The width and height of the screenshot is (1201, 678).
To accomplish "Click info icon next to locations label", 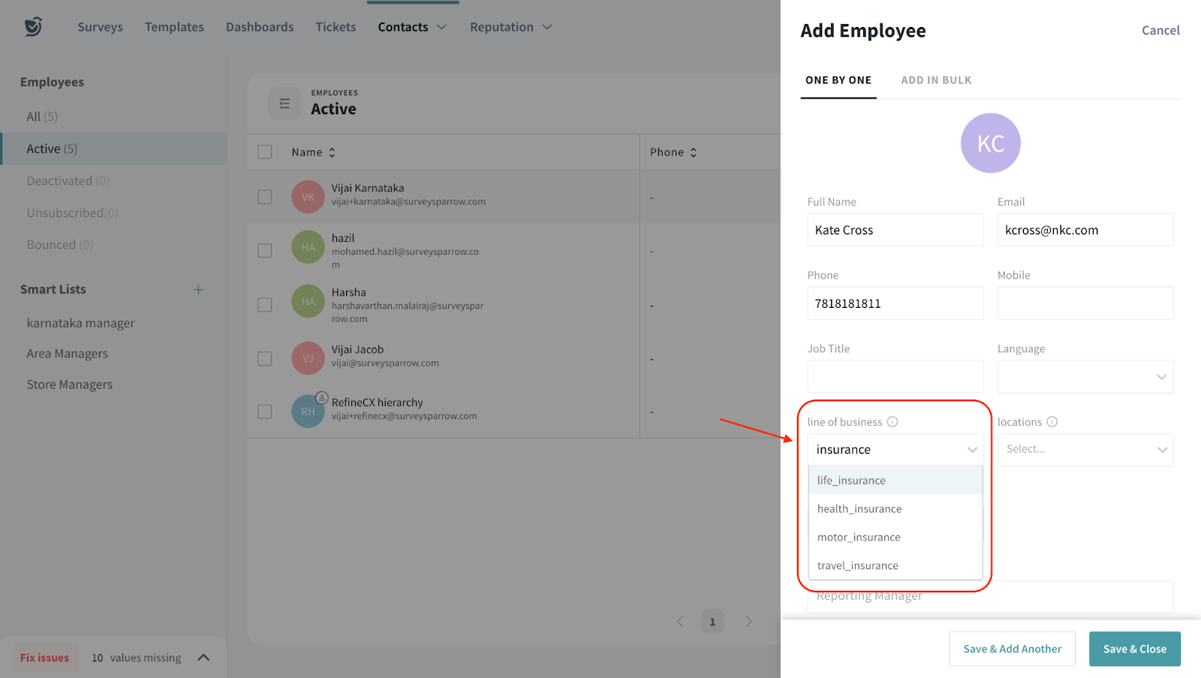I will tap(1052, 422).
